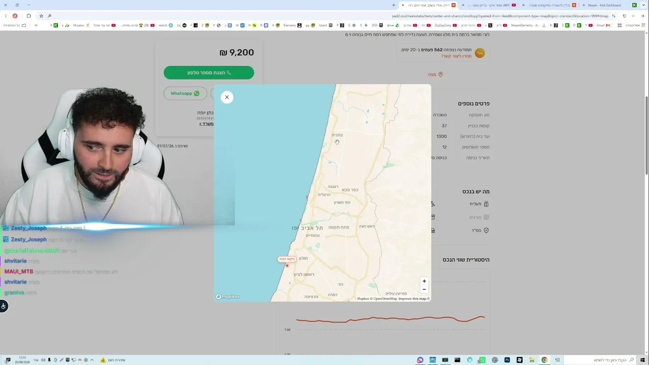Go back using the browser back arrow
The height and width of the screenshot is (365, 649).
coord(642,16)
